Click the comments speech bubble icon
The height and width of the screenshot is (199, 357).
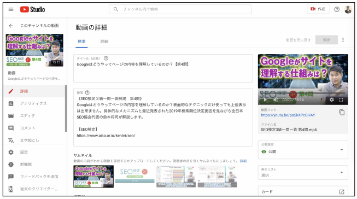[11, 128]
